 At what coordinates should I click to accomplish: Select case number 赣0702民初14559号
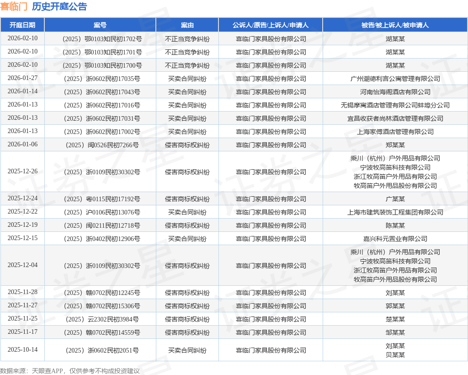click(x=102, y=332)
